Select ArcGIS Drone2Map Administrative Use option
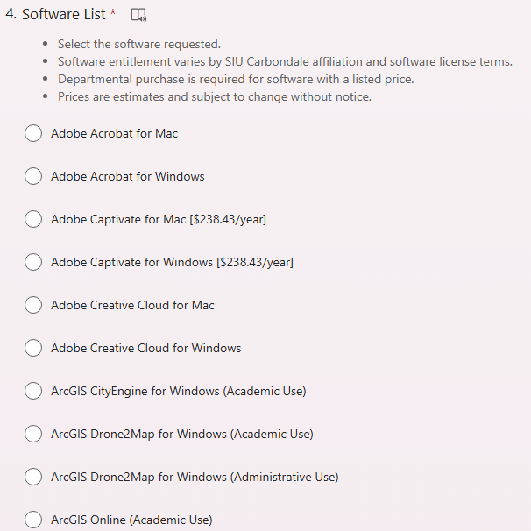The height and width of the screenshot is (531, 531). (33, 477)
